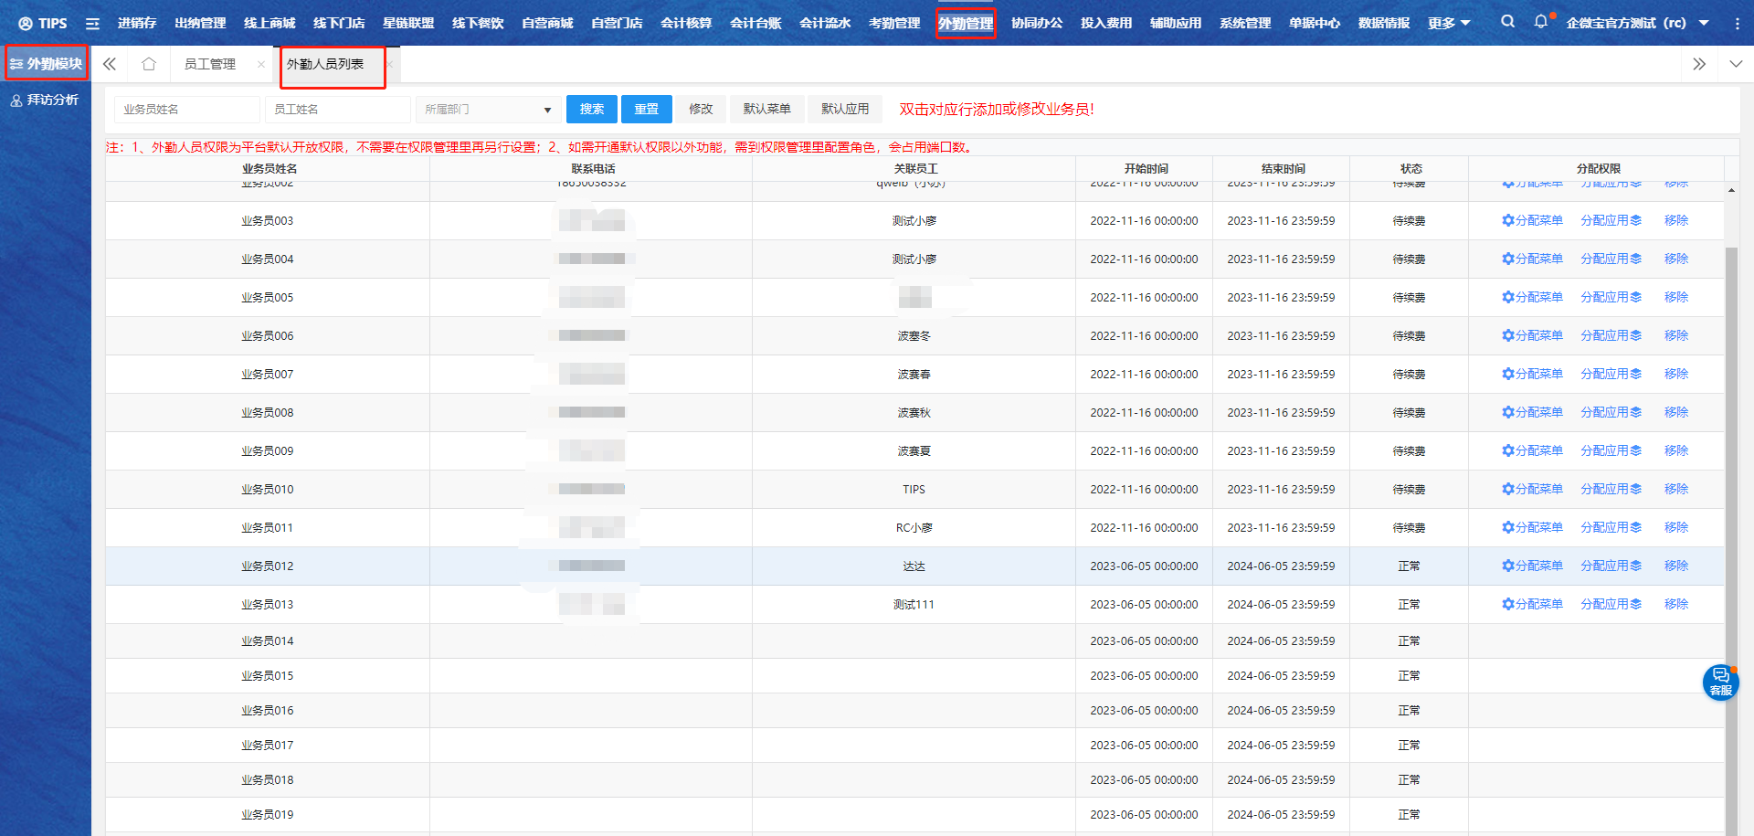Click the home icon tab
The image size is (1754, 836).
pos(149,64)
